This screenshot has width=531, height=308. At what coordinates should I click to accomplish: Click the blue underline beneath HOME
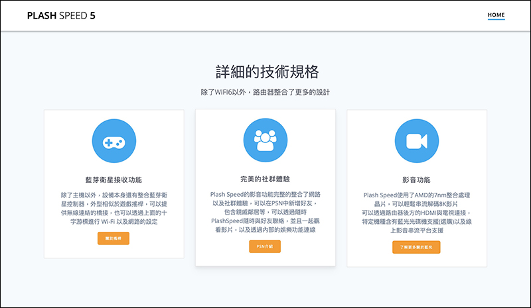point(496,19)
